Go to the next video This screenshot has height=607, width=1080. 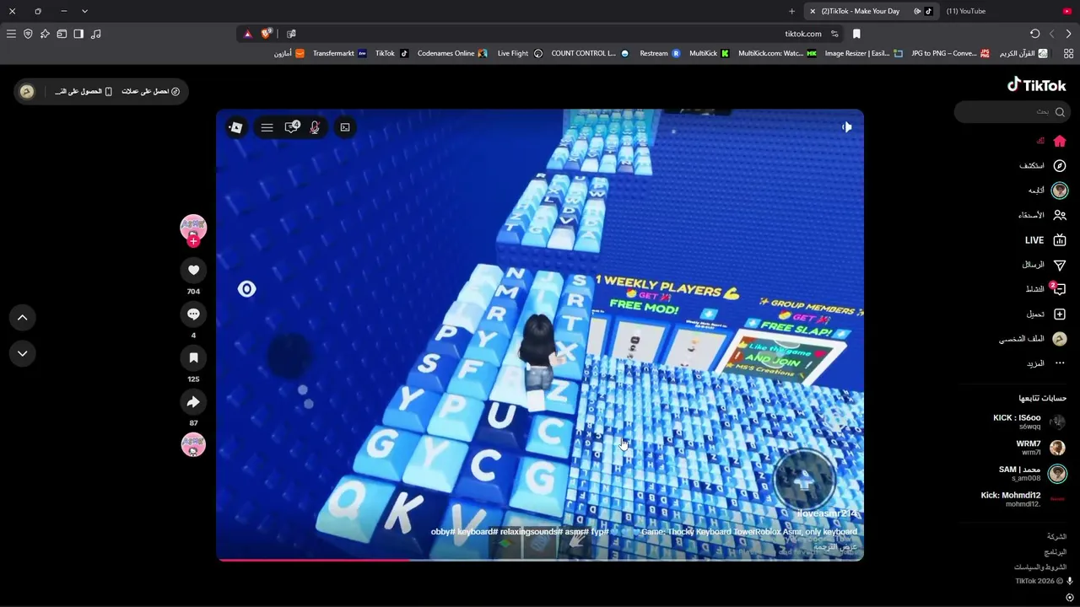coord(23,353)
